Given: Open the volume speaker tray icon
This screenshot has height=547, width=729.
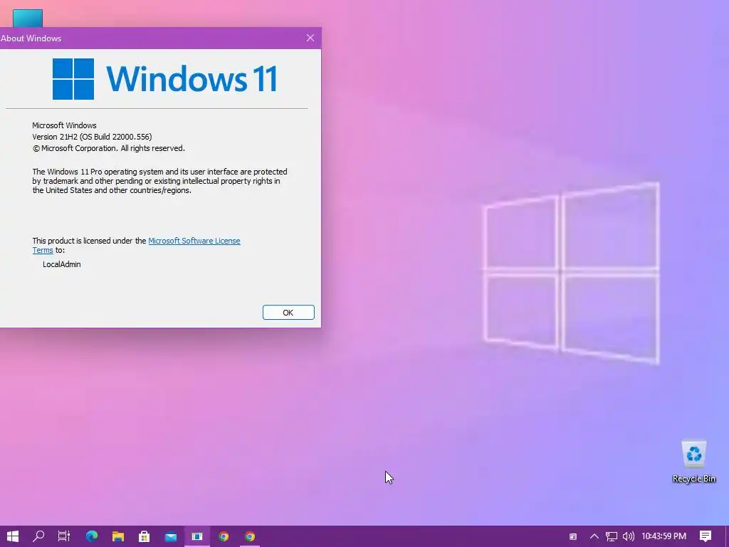Looking at the screenshot, I should pos(628,536).
